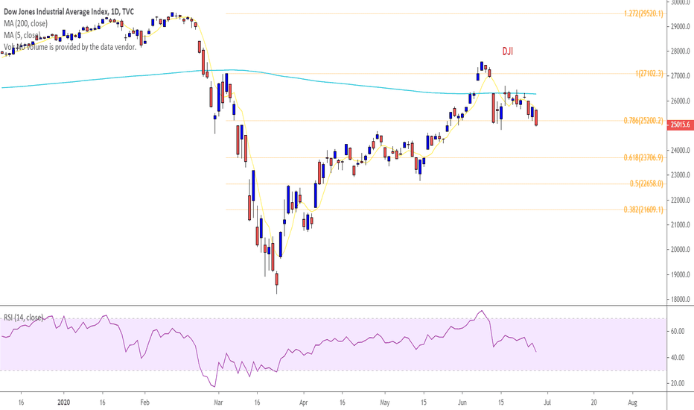Click the red DJI text annotation
This screenshot has width=694, height=410.
508,51
